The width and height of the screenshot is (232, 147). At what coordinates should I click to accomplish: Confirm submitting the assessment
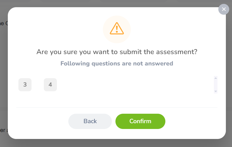(140, 121)
